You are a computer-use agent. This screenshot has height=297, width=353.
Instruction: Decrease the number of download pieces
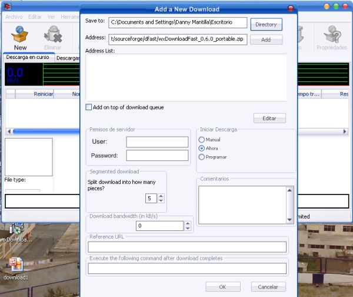(161, 201)
